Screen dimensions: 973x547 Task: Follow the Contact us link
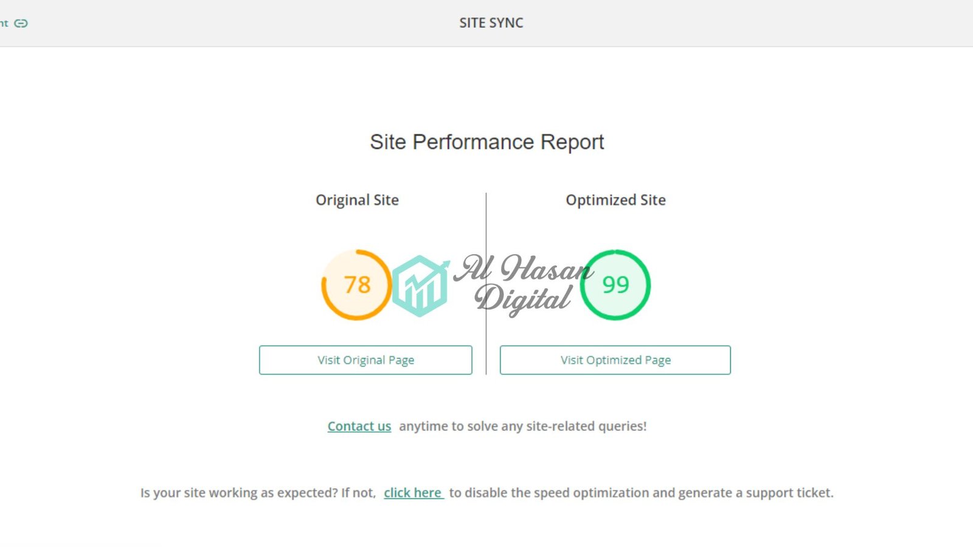click(359, 426)
